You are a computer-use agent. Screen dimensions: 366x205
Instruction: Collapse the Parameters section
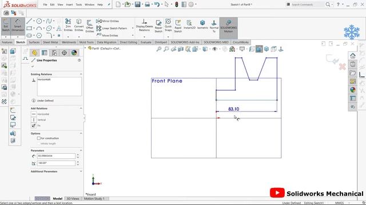81,150
